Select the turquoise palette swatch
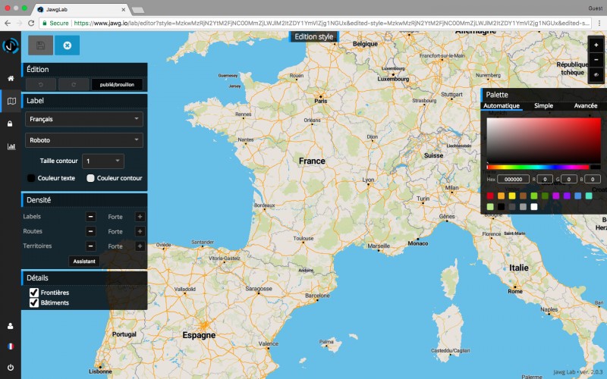 [x=589, y=196]
